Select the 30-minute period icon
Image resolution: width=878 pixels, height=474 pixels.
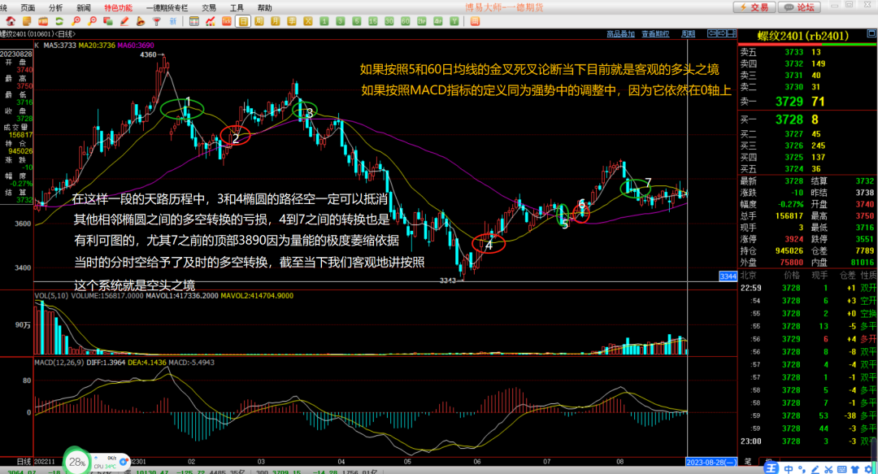[389, 21]
